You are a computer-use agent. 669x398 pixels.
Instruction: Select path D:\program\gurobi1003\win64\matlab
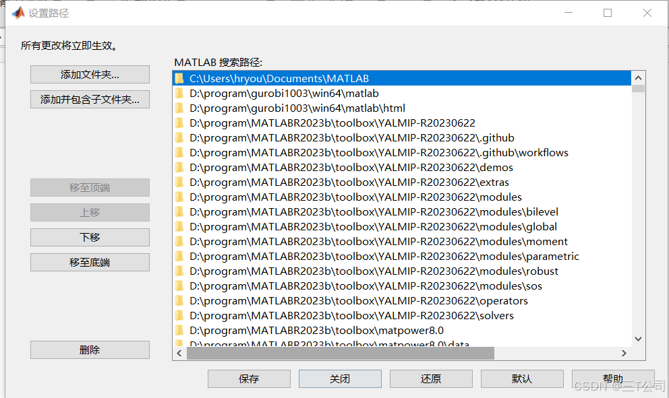click(402, 94)
